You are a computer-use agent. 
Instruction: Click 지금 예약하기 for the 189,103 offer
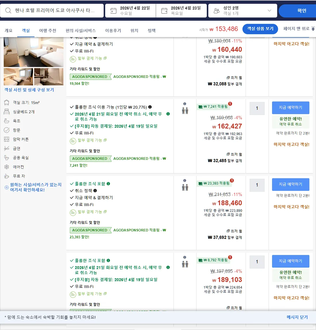click(x=290, y=261)
